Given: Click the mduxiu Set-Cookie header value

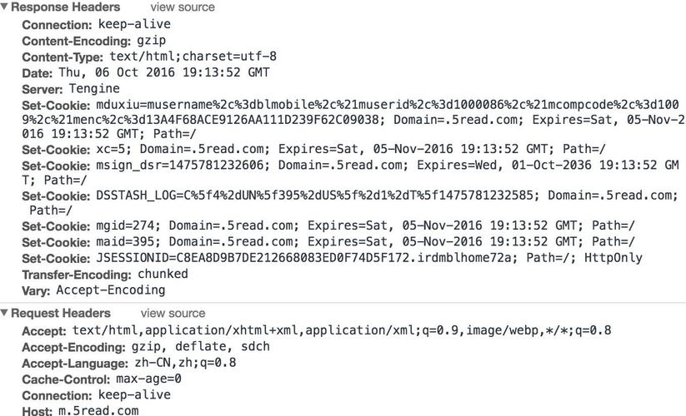Looking at the screenshot, I should [x=383, y=106].
